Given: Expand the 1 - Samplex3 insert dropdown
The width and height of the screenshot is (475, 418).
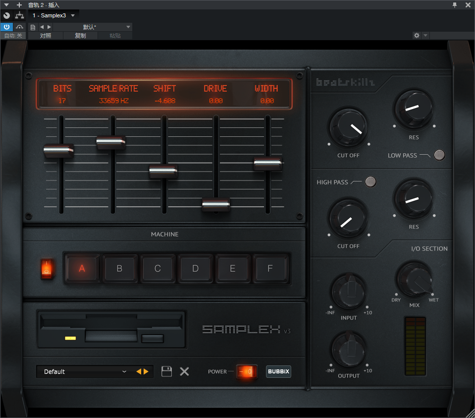Looking at the screenshot, I should coord(73,15).
